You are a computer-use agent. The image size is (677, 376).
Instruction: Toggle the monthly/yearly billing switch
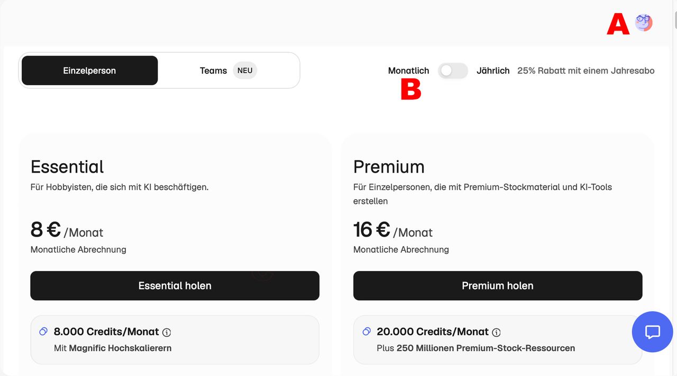point(453,71)
